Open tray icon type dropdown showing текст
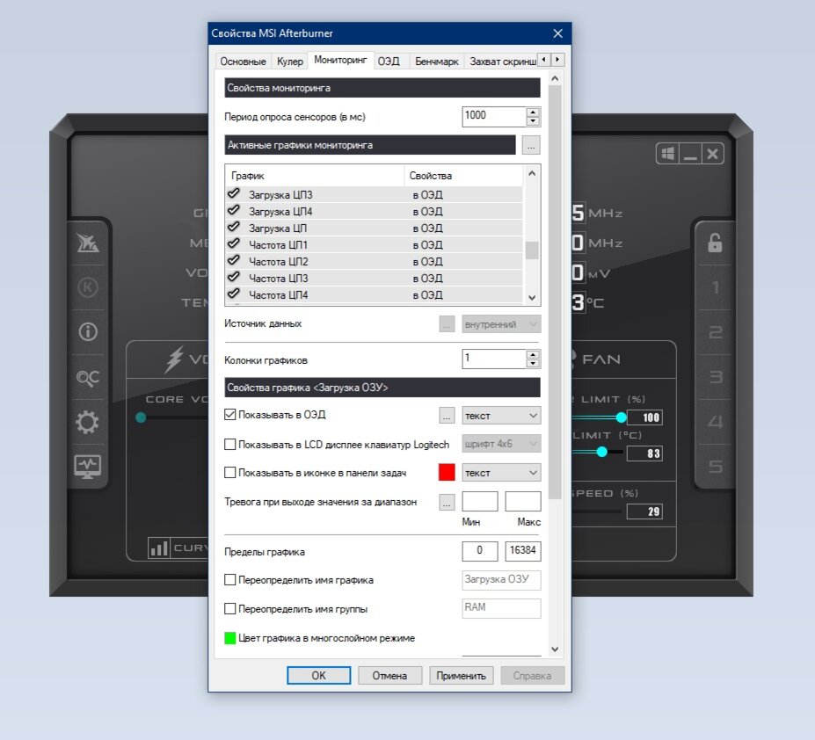The image size is (815, 740). [x=501, y=473]
